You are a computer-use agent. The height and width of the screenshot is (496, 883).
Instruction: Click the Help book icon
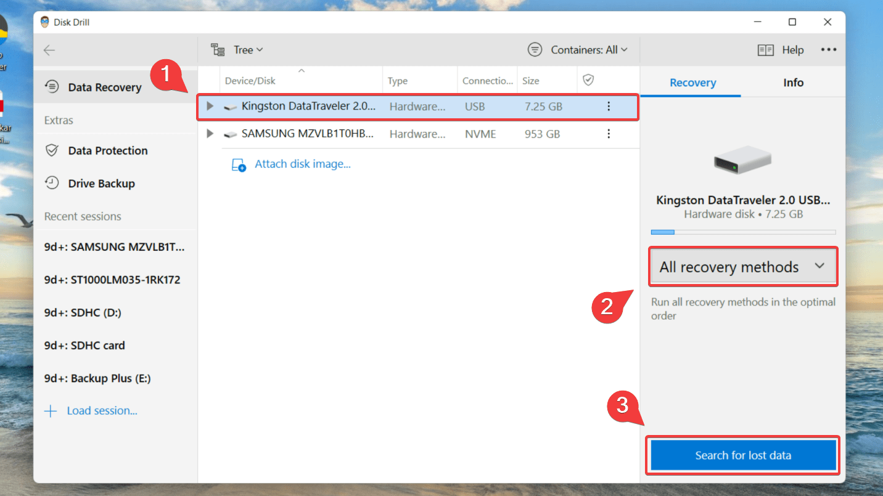(x=766, y=51)
